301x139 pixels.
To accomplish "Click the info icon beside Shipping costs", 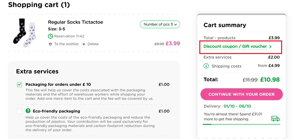I will click(206, 66).
